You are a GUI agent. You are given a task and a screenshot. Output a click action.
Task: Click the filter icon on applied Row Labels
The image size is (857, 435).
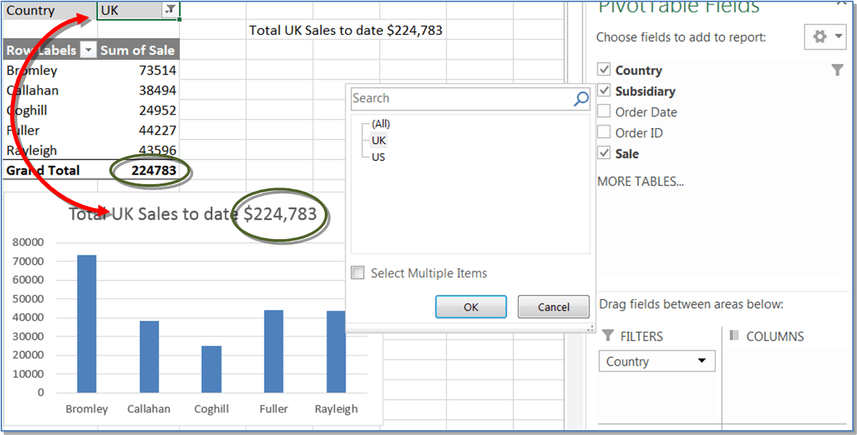[89, 49]
